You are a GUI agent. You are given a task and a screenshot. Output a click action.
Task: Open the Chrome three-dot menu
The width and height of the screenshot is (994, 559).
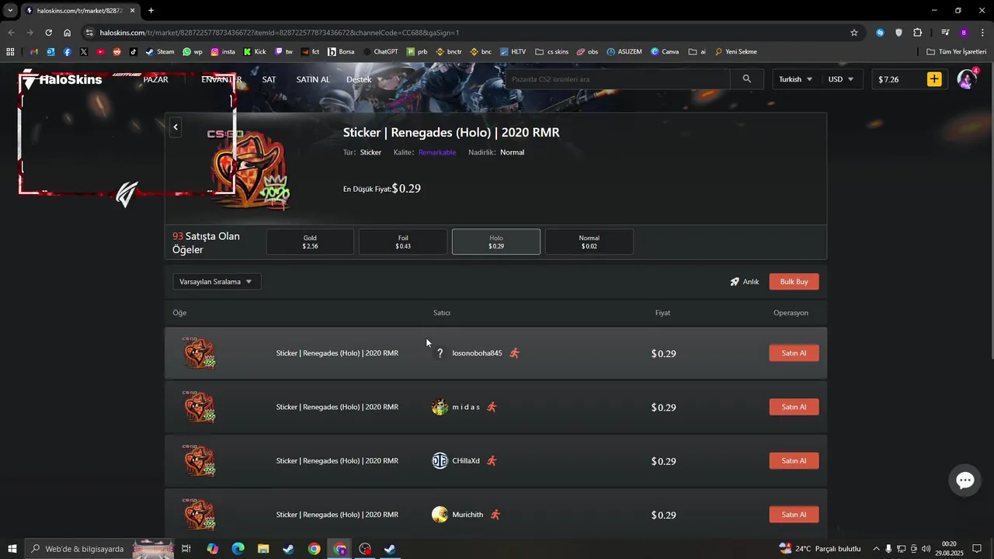click(982, 33)
